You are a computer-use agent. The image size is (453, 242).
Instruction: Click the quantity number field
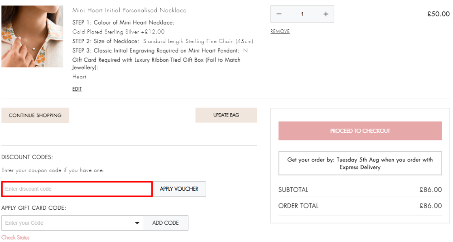coord(302,14)
